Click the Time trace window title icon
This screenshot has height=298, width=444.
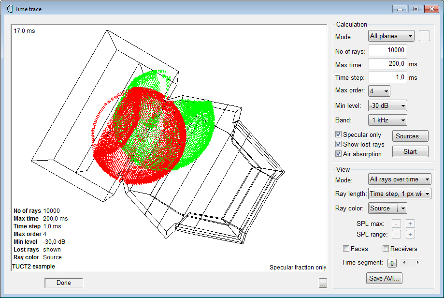9,9
